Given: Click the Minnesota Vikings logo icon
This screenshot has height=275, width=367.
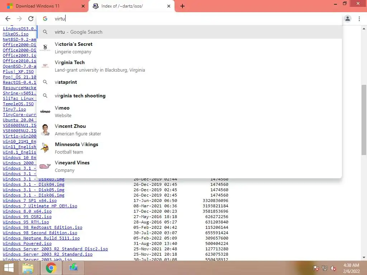Looking at the screenshot, I should point(45,148).
